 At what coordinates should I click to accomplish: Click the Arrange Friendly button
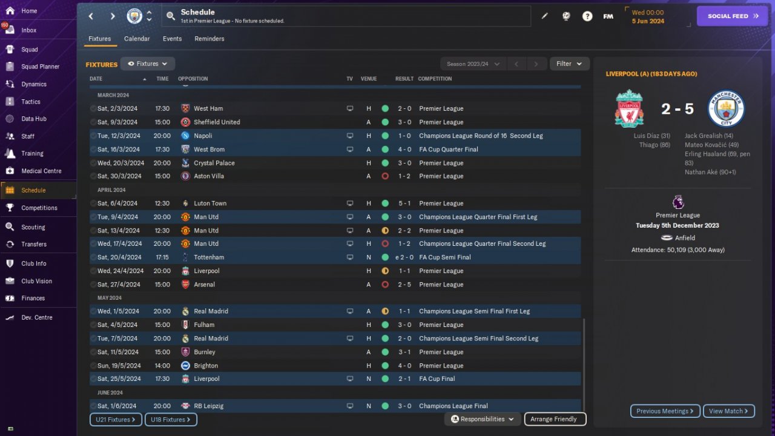pos(555,419)
